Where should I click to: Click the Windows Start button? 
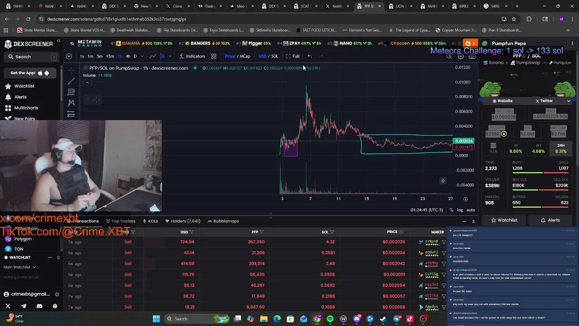tap(156, 319)
